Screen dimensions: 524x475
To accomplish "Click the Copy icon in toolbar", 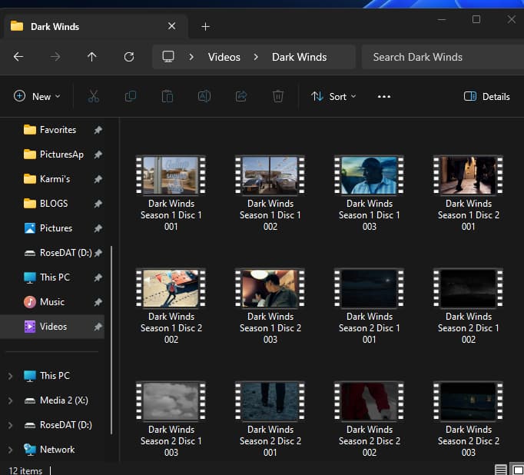I will (131, 97).
